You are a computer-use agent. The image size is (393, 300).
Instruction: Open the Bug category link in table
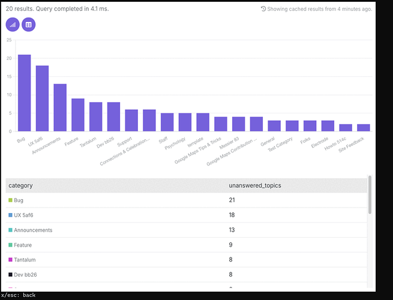[19, 200]
